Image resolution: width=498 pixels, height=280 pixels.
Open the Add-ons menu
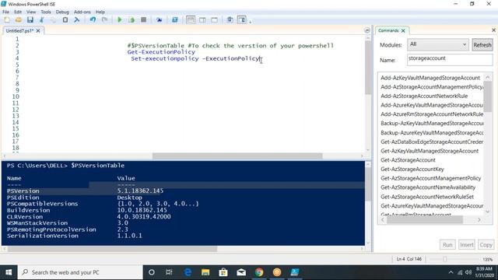click(82, 12)
